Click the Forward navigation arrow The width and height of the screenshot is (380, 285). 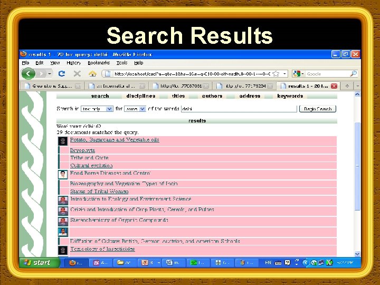(42, 74)
